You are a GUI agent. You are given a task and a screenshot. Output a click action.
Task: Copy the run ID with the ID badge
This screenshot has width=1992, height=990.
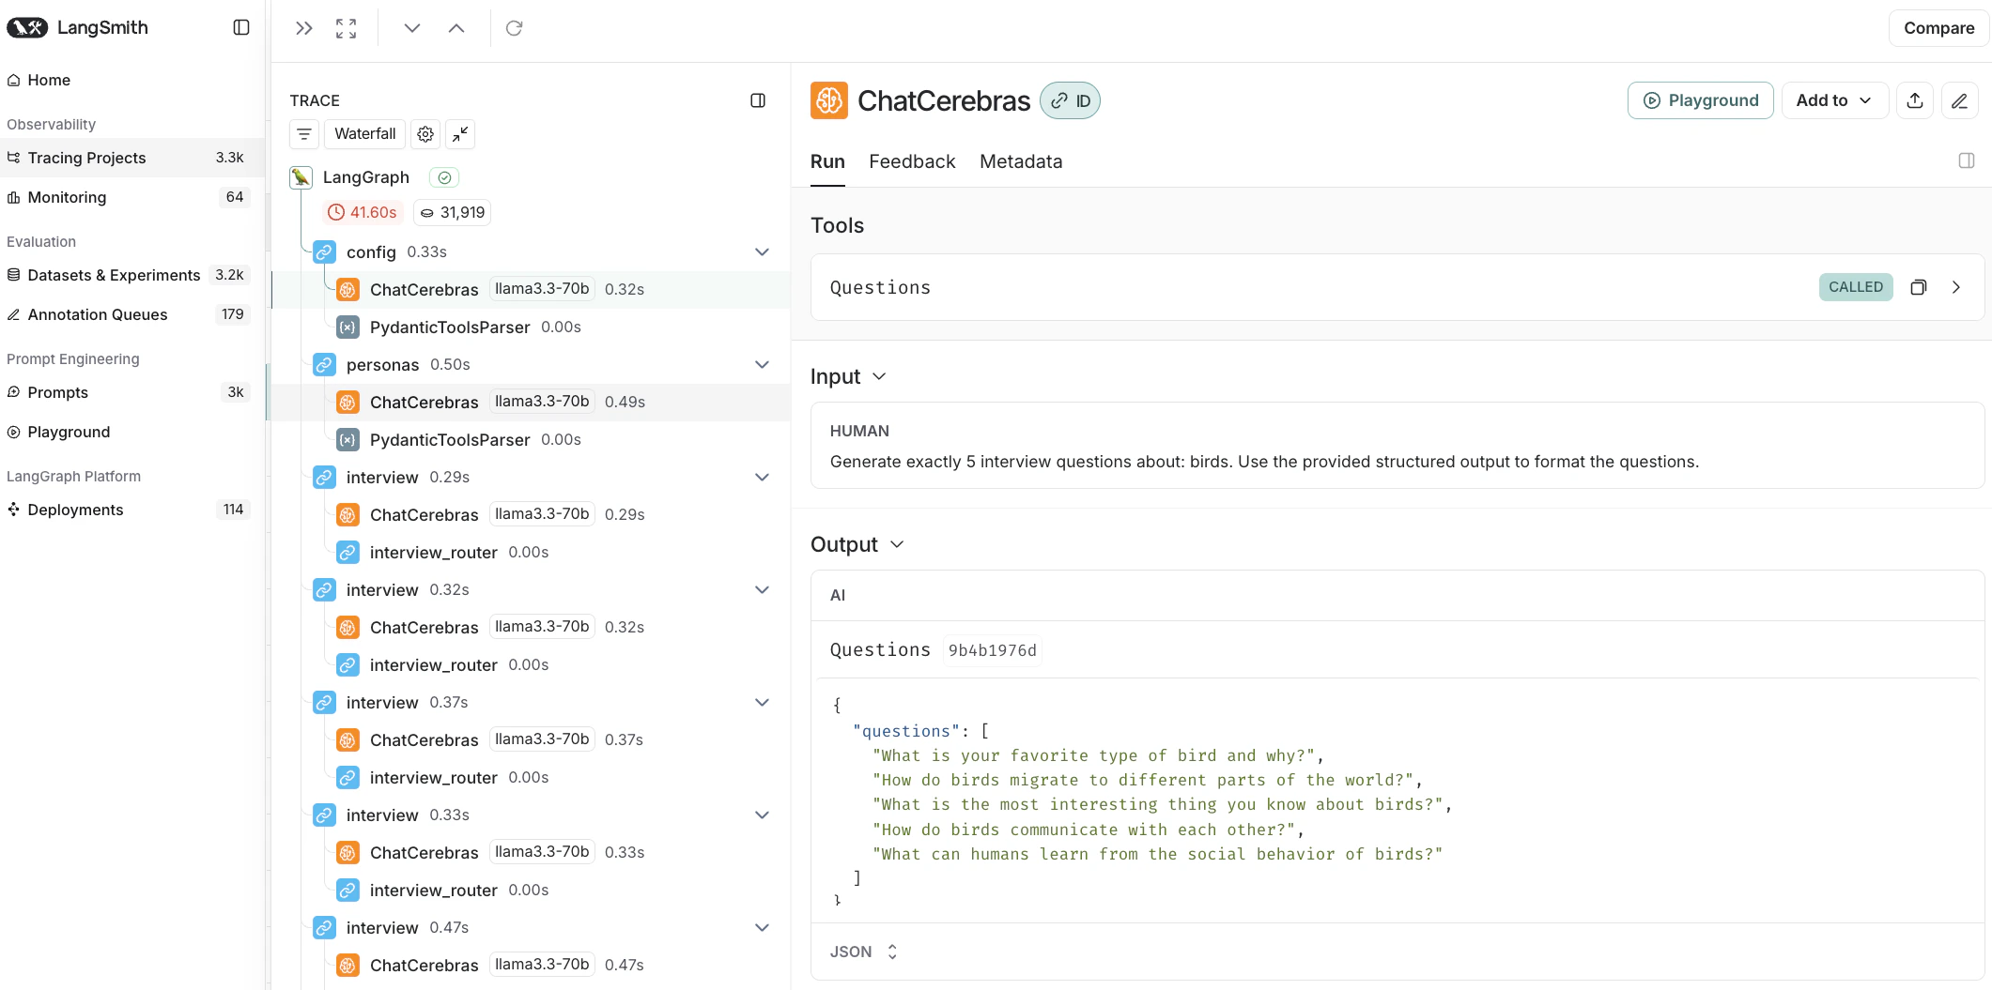[x=1070, y=100]
